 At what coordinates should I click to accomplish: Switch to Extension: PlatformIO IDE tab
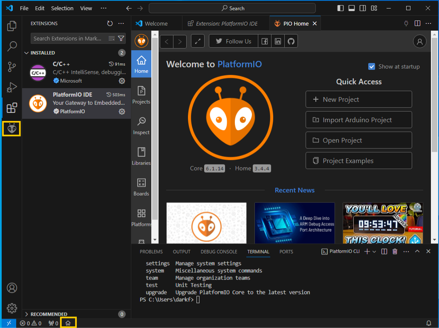click(x=225, y=23)
